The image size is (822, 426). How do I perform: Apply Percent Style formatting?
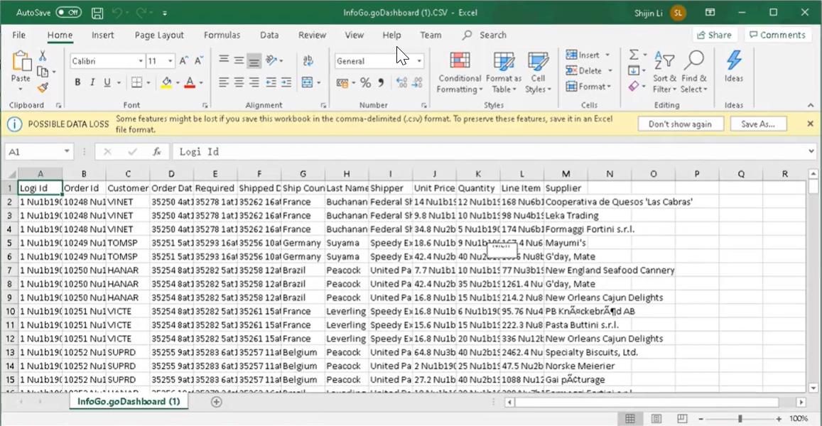tap(365, 83)
